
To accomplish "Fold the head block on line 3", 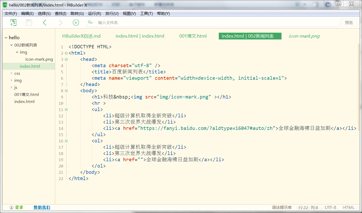I will pos(66,59).
